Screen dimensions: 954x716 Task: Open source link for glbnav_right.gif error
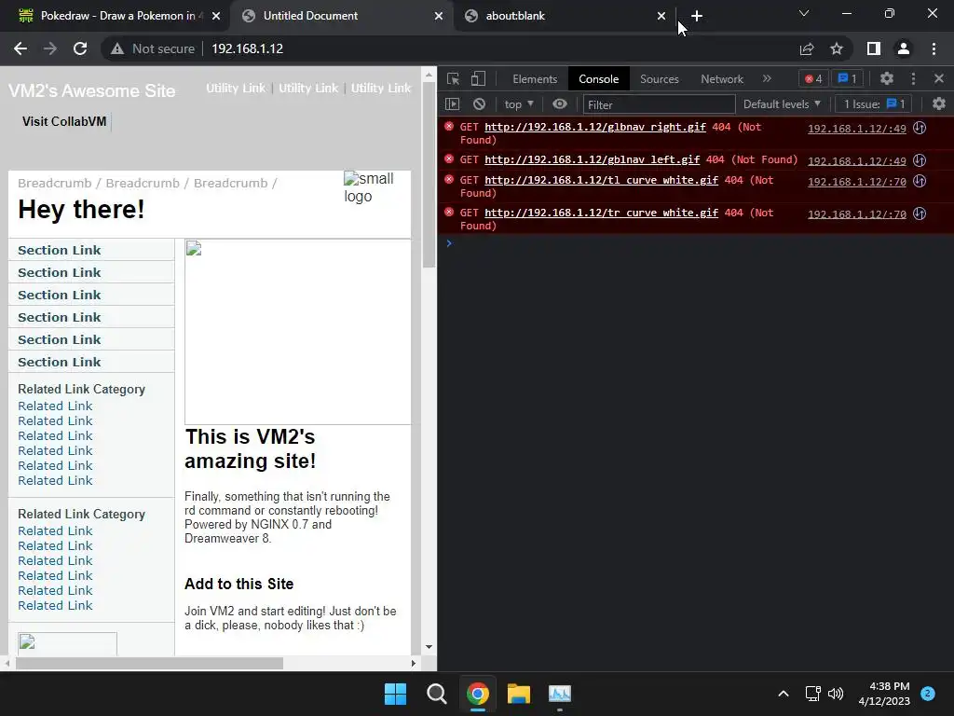[857, 129]
